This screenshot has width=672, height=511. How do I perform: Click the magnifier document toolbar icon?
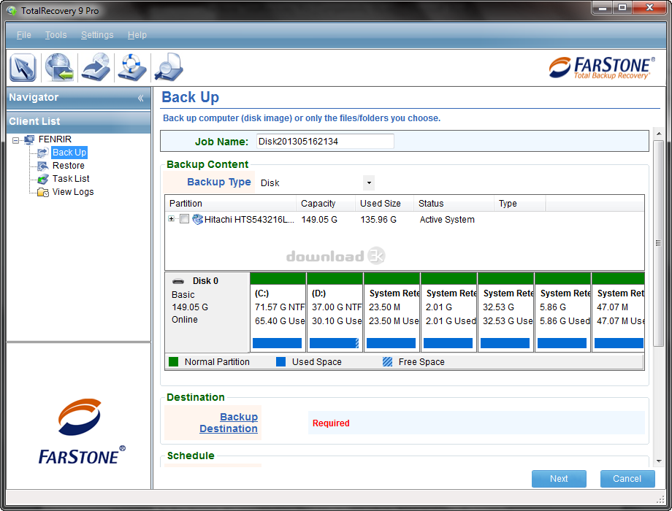pos(168,68)
